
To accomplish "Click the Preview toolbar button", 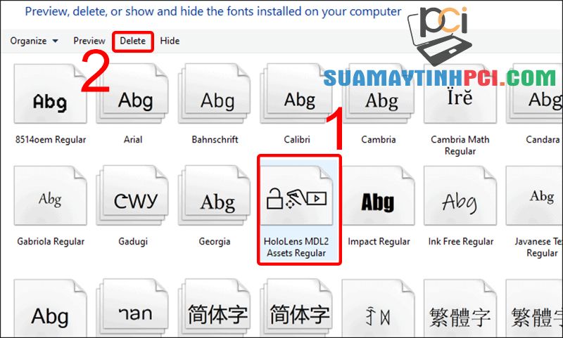I will pos(89,41).
